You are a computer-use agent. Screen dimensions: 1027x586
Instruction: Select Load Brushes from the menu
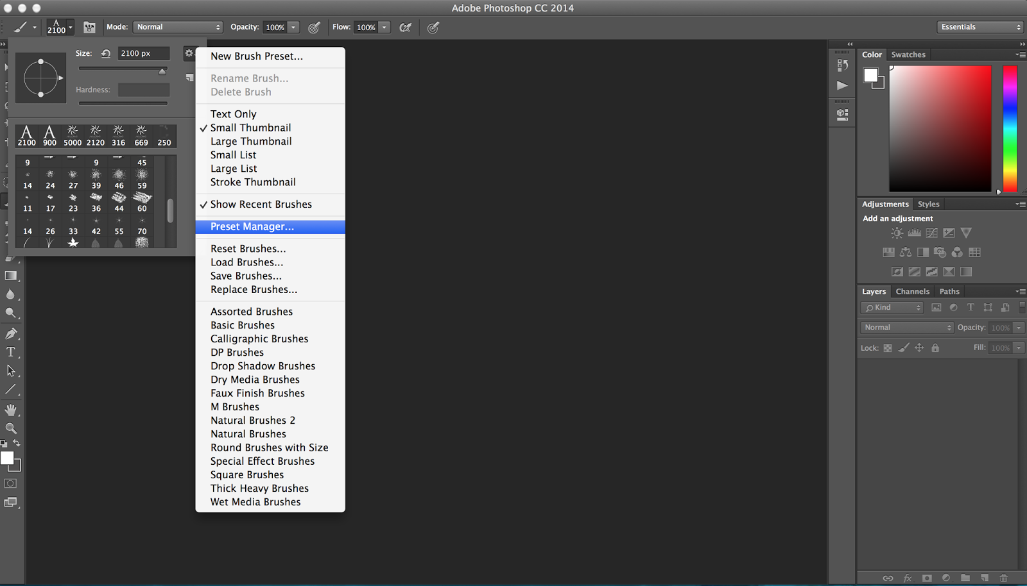point(270,262)
